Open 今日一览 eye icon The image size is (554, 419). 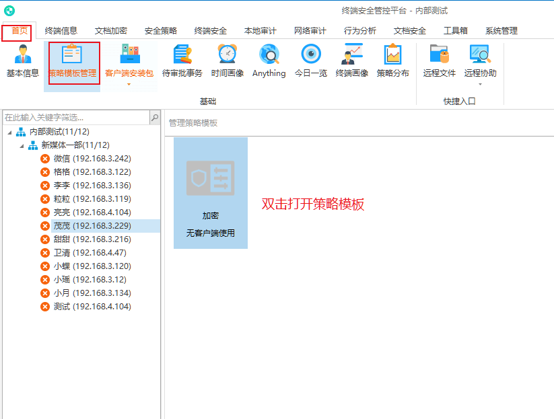[x=311, y=54]
